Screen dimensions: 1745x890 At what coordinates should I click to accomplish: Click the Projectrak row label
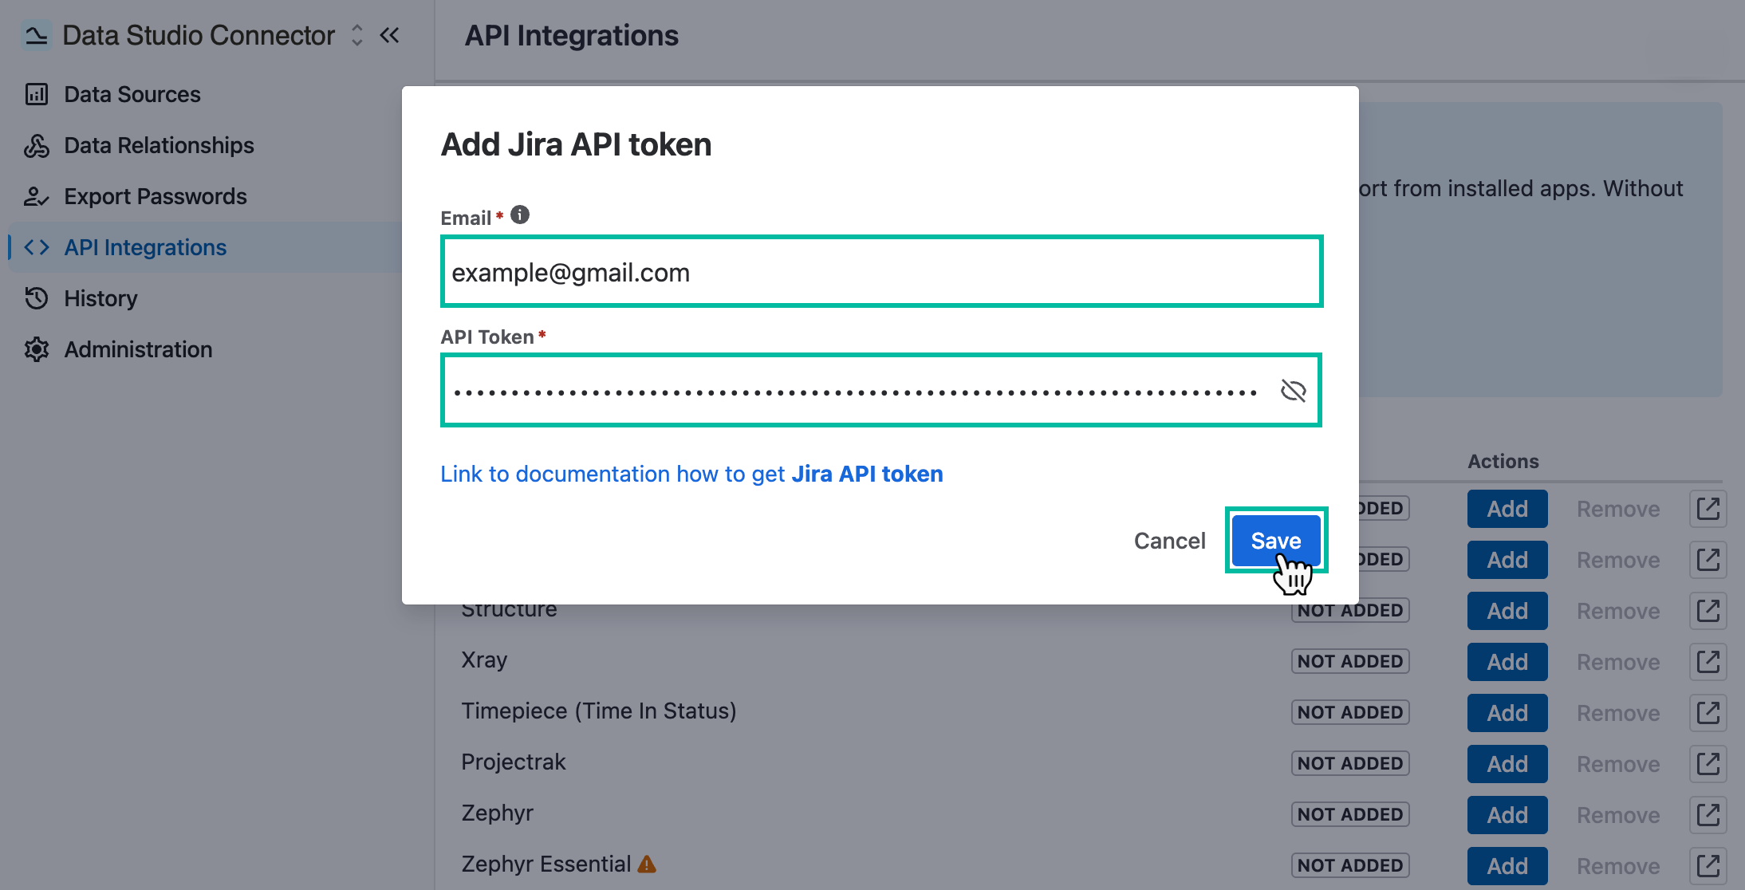click(x=514, y=762)
